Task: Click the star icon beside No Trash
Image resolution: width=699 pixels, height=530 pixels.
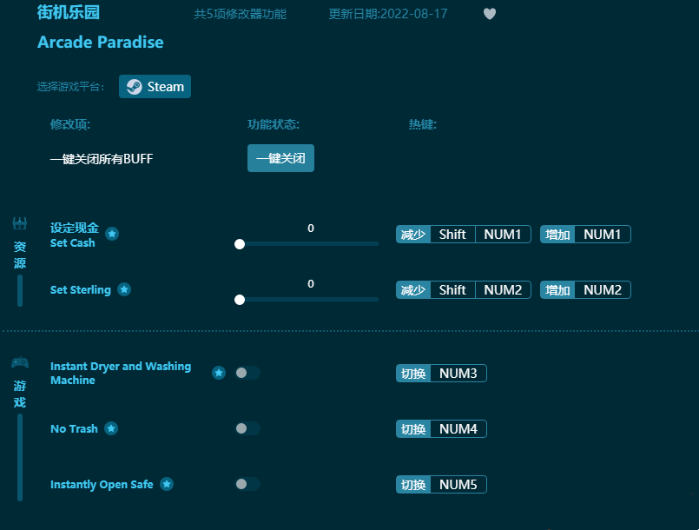Action: (111, 428)
